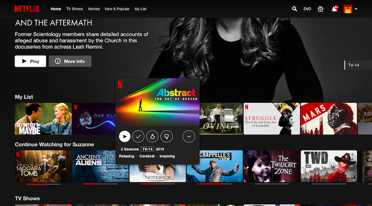Open the Our Planet thumbnail

[94, 119]
